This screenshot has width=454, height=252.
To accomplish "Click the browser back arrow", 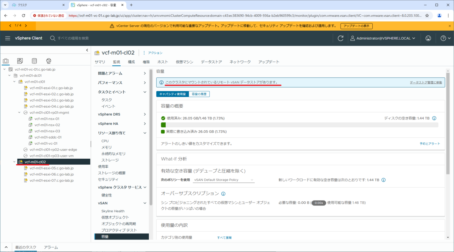I will [6, 15].
